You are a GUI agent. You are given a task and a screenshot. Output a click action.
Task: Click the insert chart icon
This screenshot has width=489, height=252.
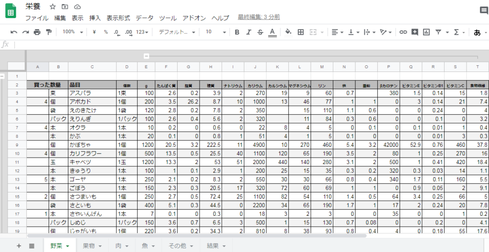tap(426, 32)
